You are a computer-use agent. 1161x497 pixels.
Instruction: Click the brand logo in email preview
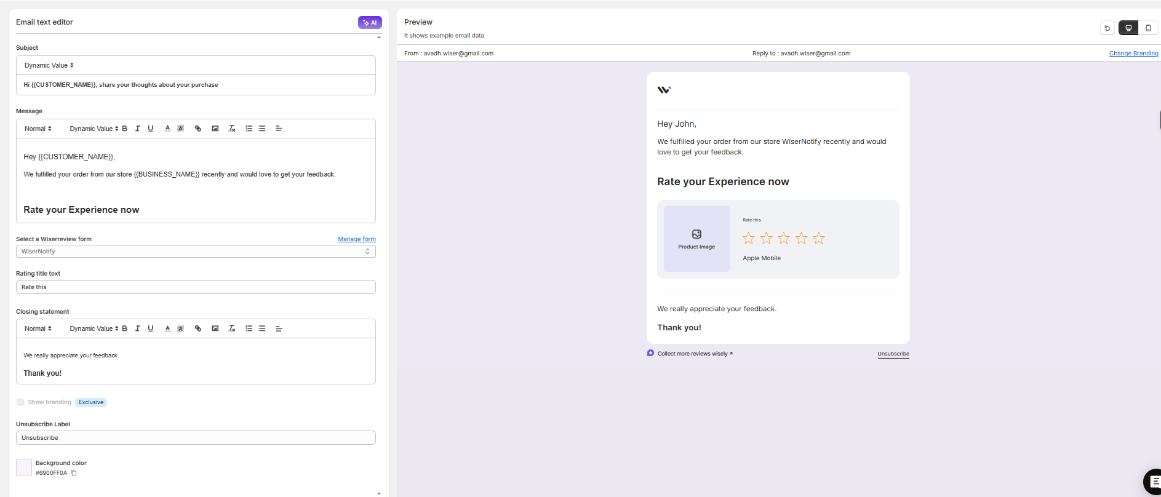tap(664, 90)
